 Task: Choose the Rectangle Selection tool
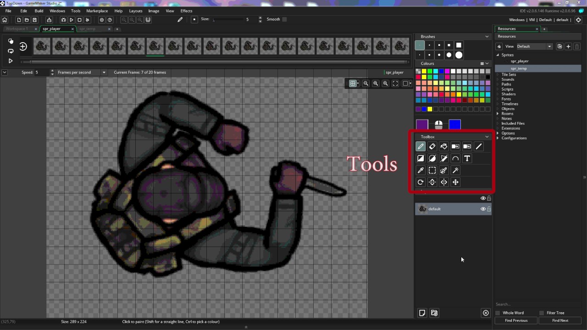[x=432, y=170]
